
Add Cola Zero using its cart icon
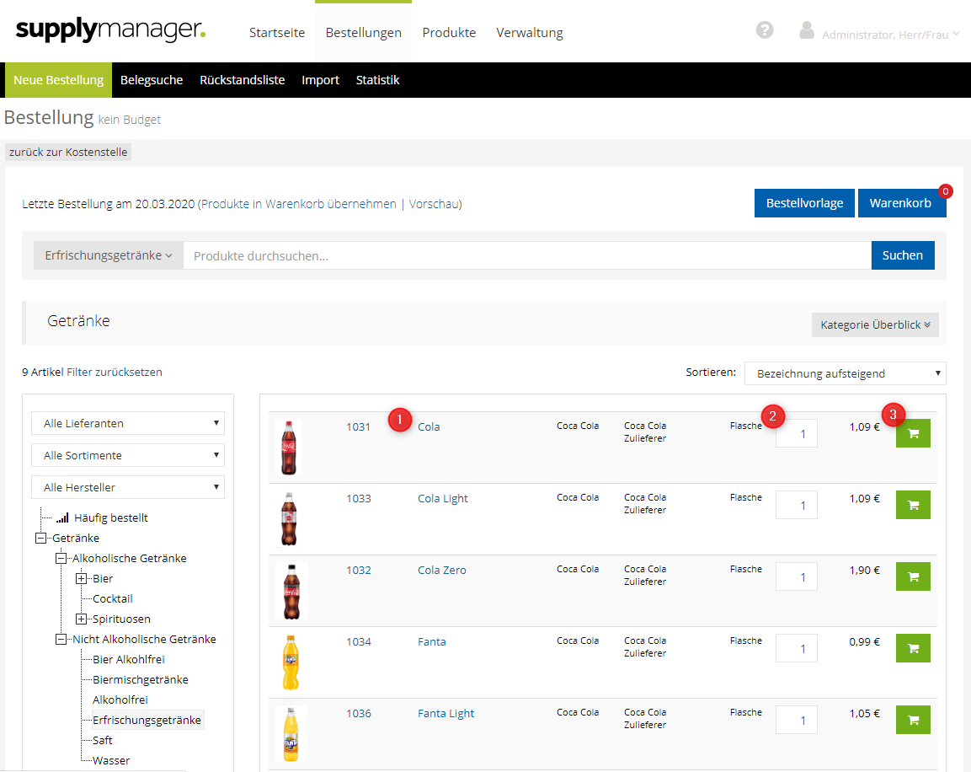[913, 576]
